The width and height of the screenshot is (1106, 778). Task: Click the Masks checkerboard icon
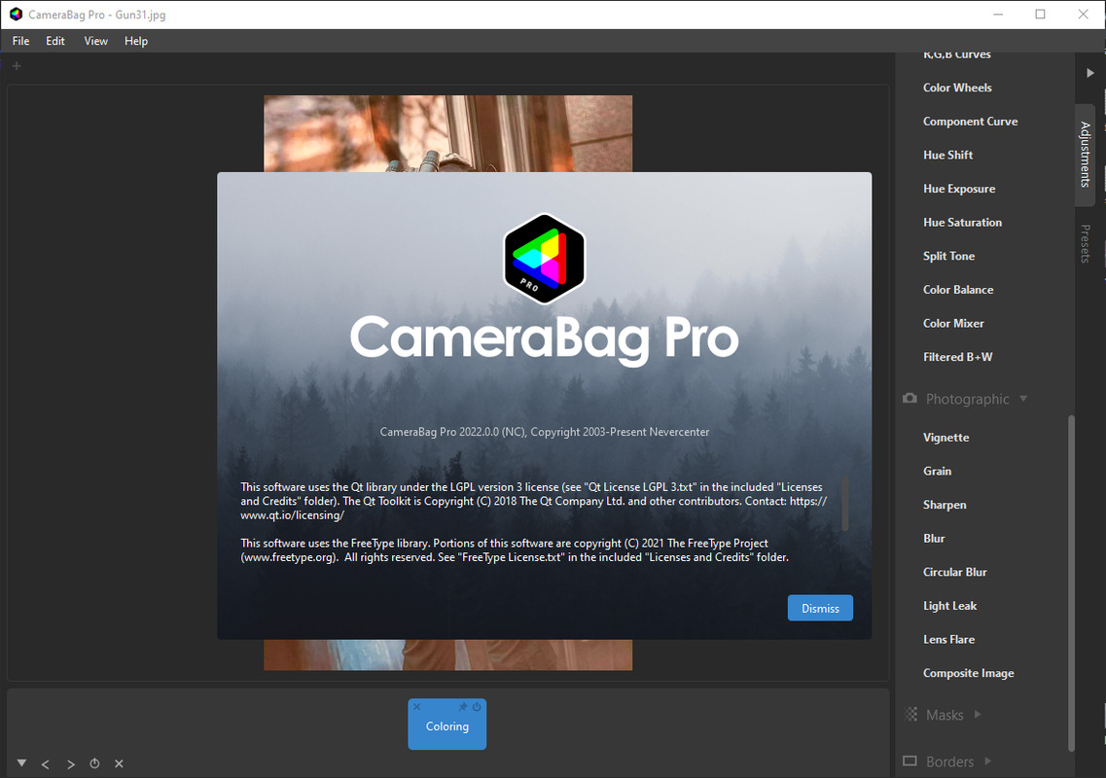[910, 714]
